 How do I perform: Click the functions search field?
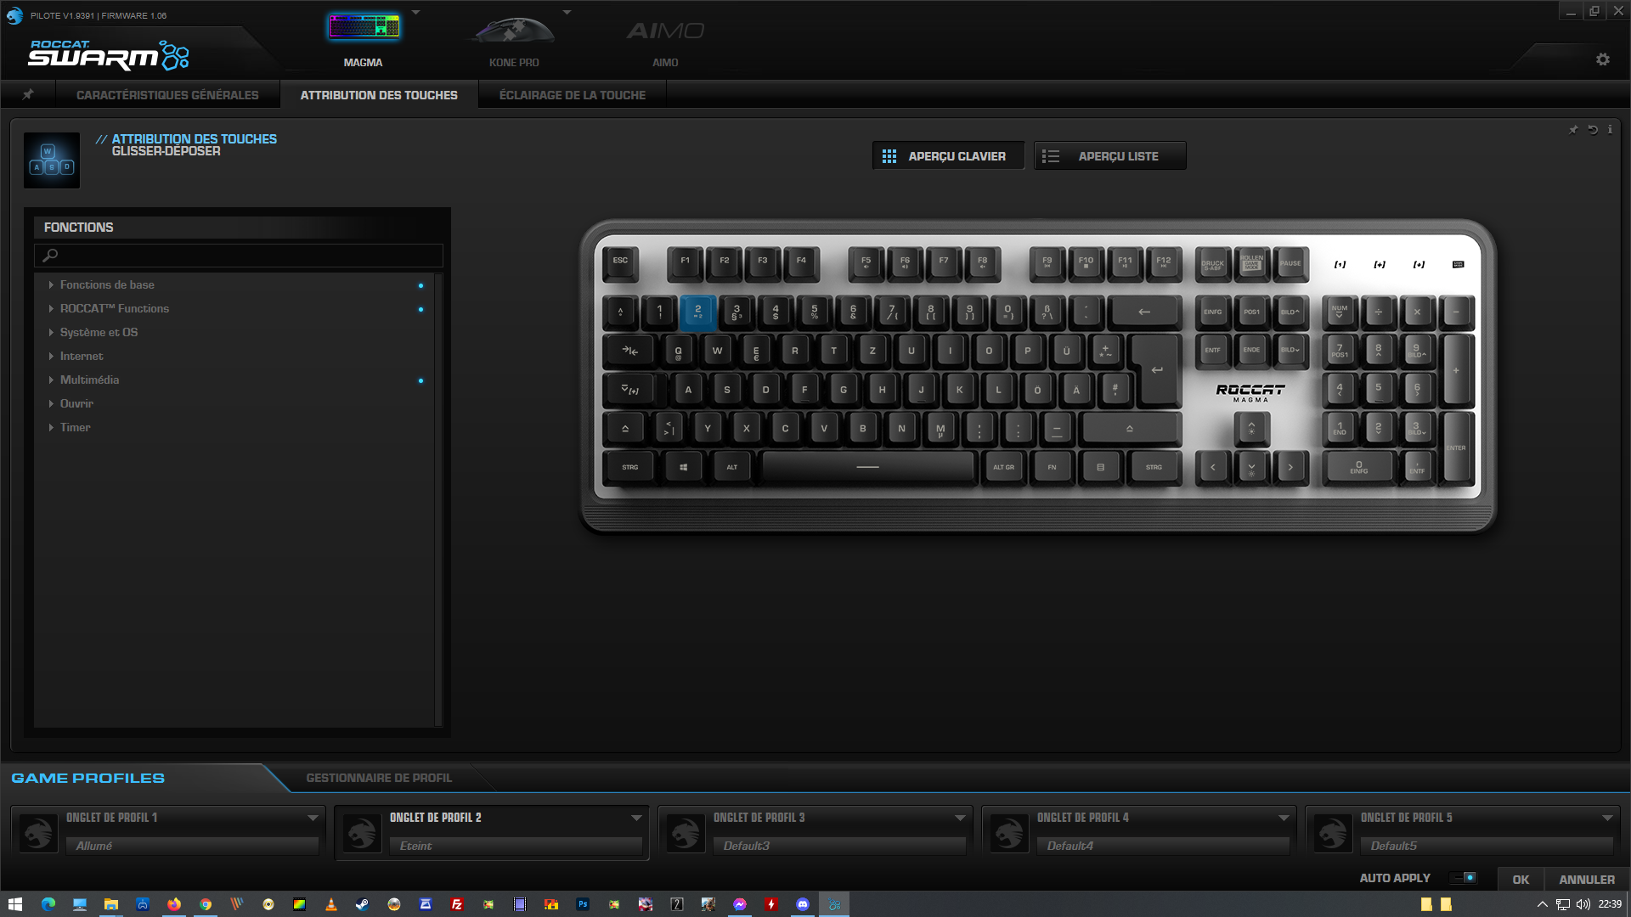[239, 255]
